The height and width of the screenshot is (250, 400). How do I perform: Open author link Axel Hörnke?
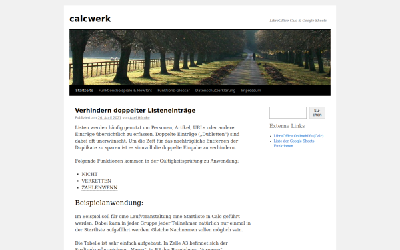(x=139, y=118)
